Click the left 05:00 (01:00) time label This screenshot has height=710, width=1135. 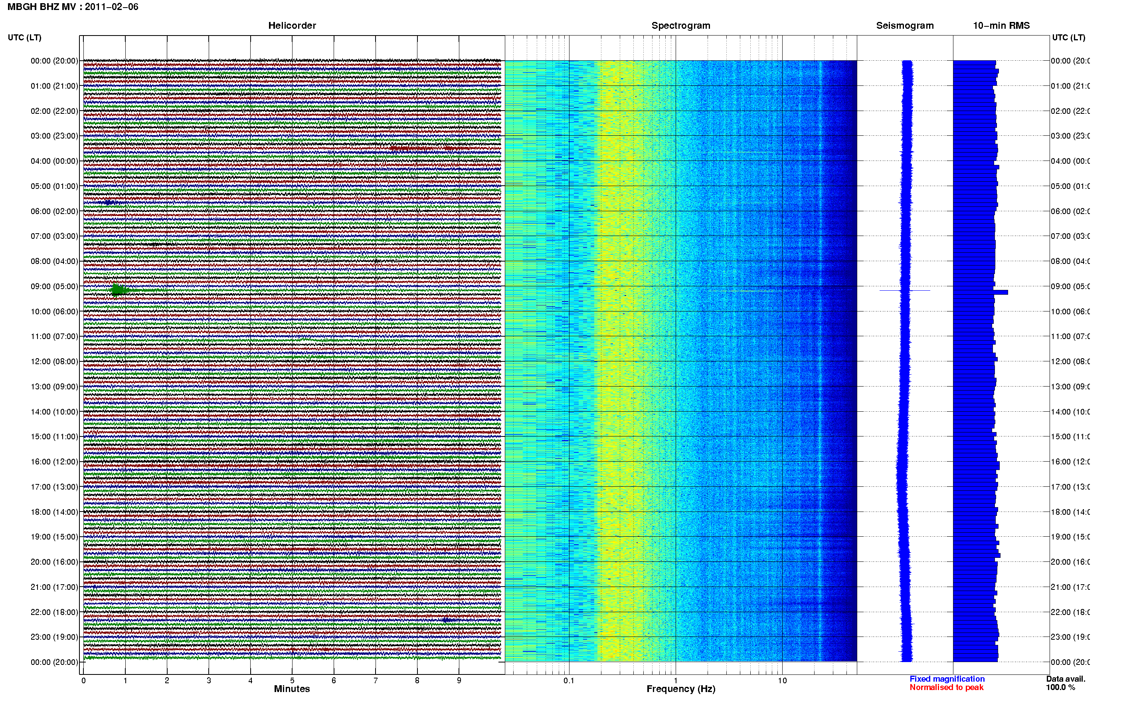[54, 186]
